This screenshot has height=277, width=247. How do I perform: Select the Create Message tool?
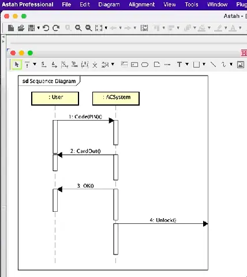pyautogui.click(x=65, y=65)
